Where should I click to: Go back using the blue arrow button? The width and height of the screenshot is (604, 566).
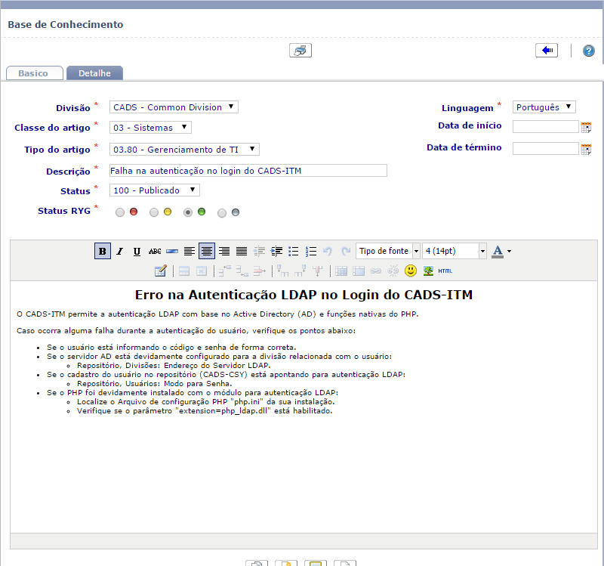tap(547, 51)
